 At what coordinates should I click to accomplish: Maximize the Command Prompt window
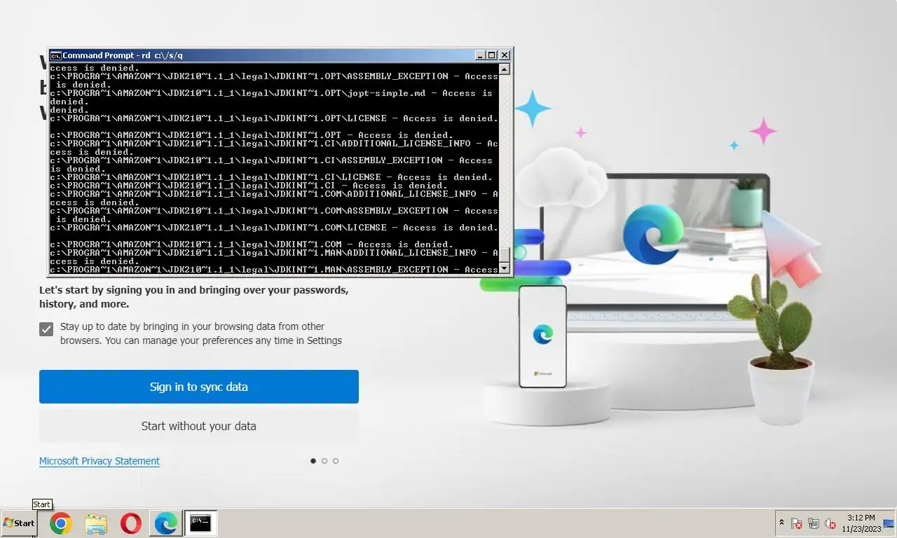point(491,55)
